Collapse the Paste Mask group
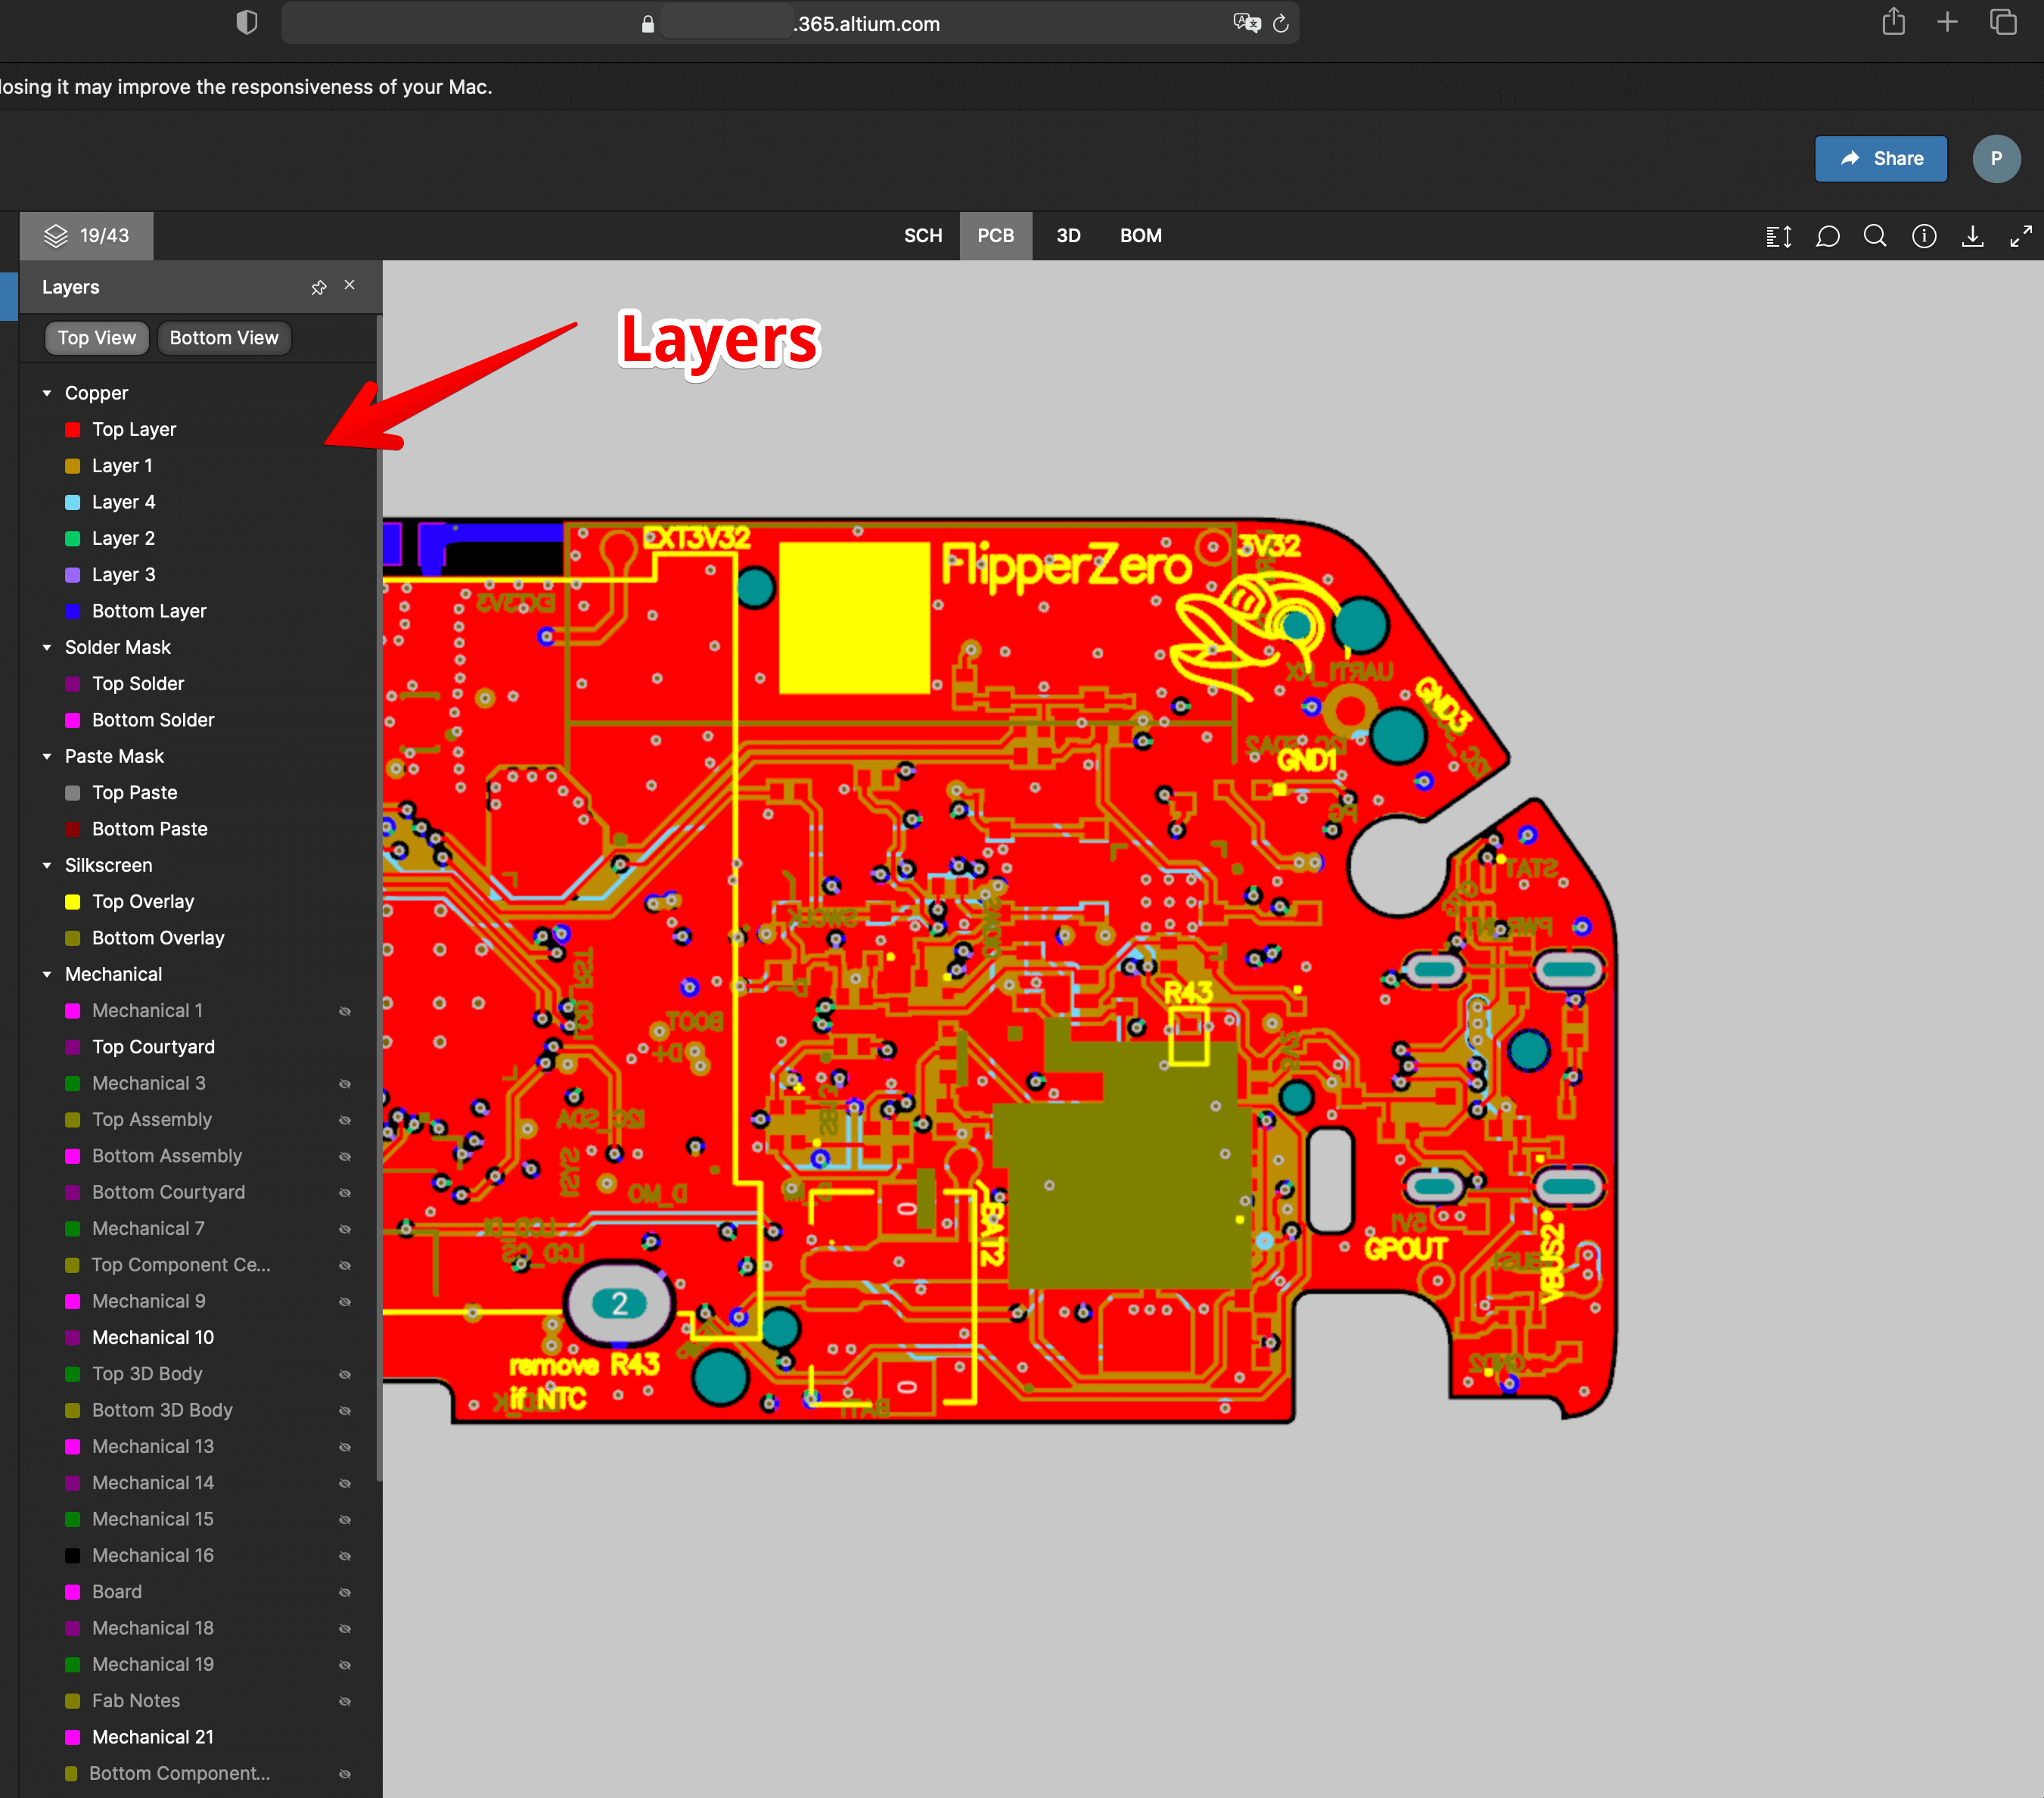2044x1798 pixels. pyautogui.click(x=47, y=757)
